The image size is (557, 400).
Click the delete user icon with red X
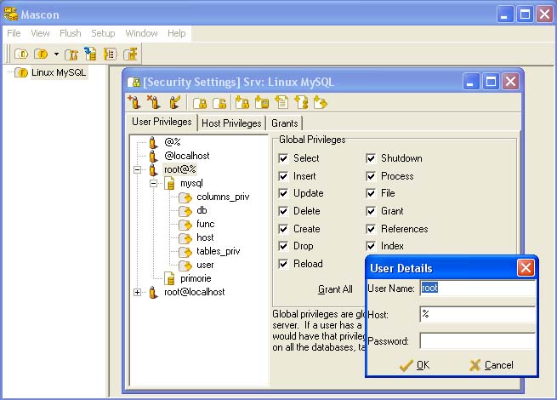pyautogui.click(x=154, y=103)
